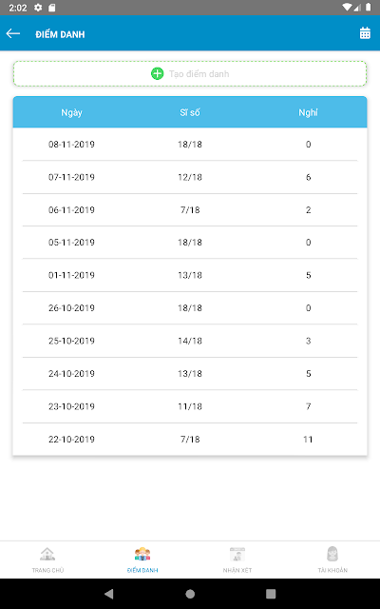The height and width of the screenshot is (609, 380).
Task: Switch to Nhận xét tab
Action: point(237,560)
